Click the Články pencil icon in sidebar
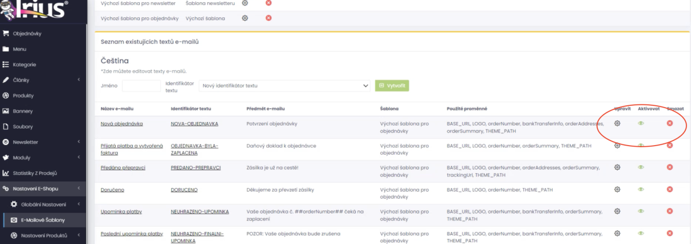This screenshot has height=244, width=691. 6,80
